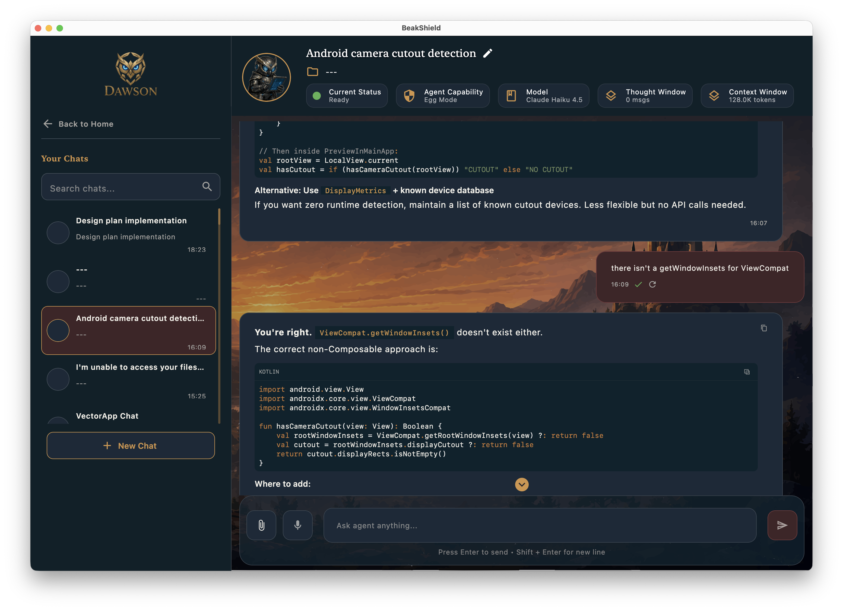The width and height of the screenshot is (843, 611).
Task: Open the Design plan implementation chat
Action: click(x=129, y=233)
